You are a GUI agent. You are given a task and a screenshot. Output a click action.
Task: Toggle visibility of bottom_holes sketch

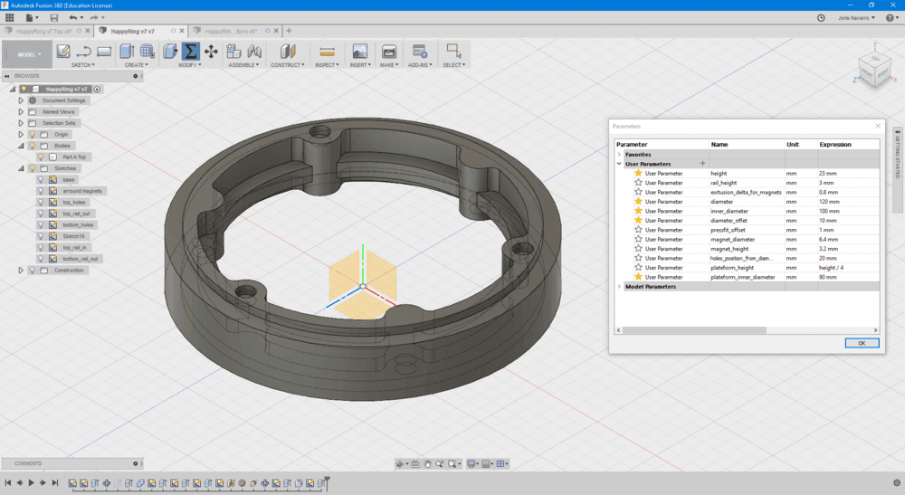(x=41, y=225)
